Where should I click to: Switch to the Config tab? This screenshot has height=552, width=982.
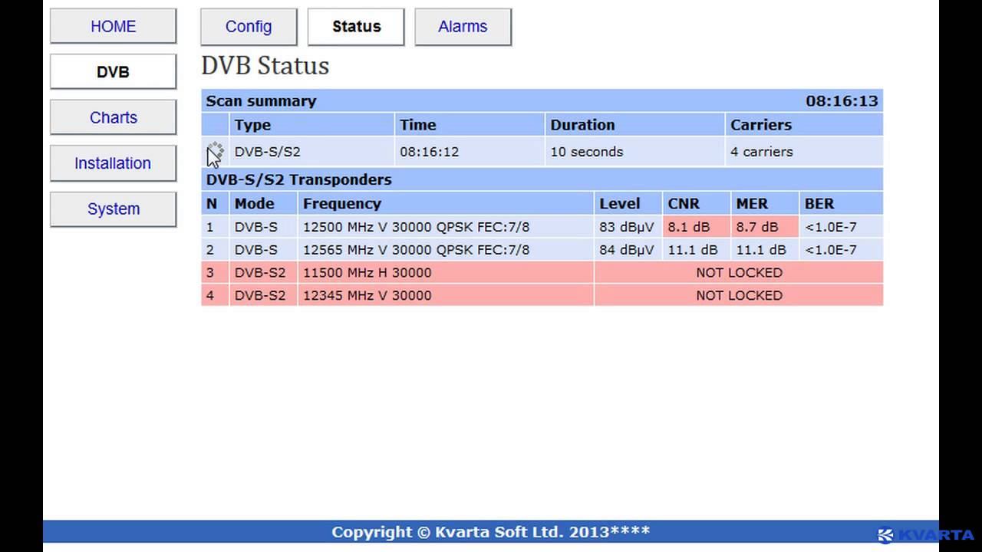[x=249, y=27]
